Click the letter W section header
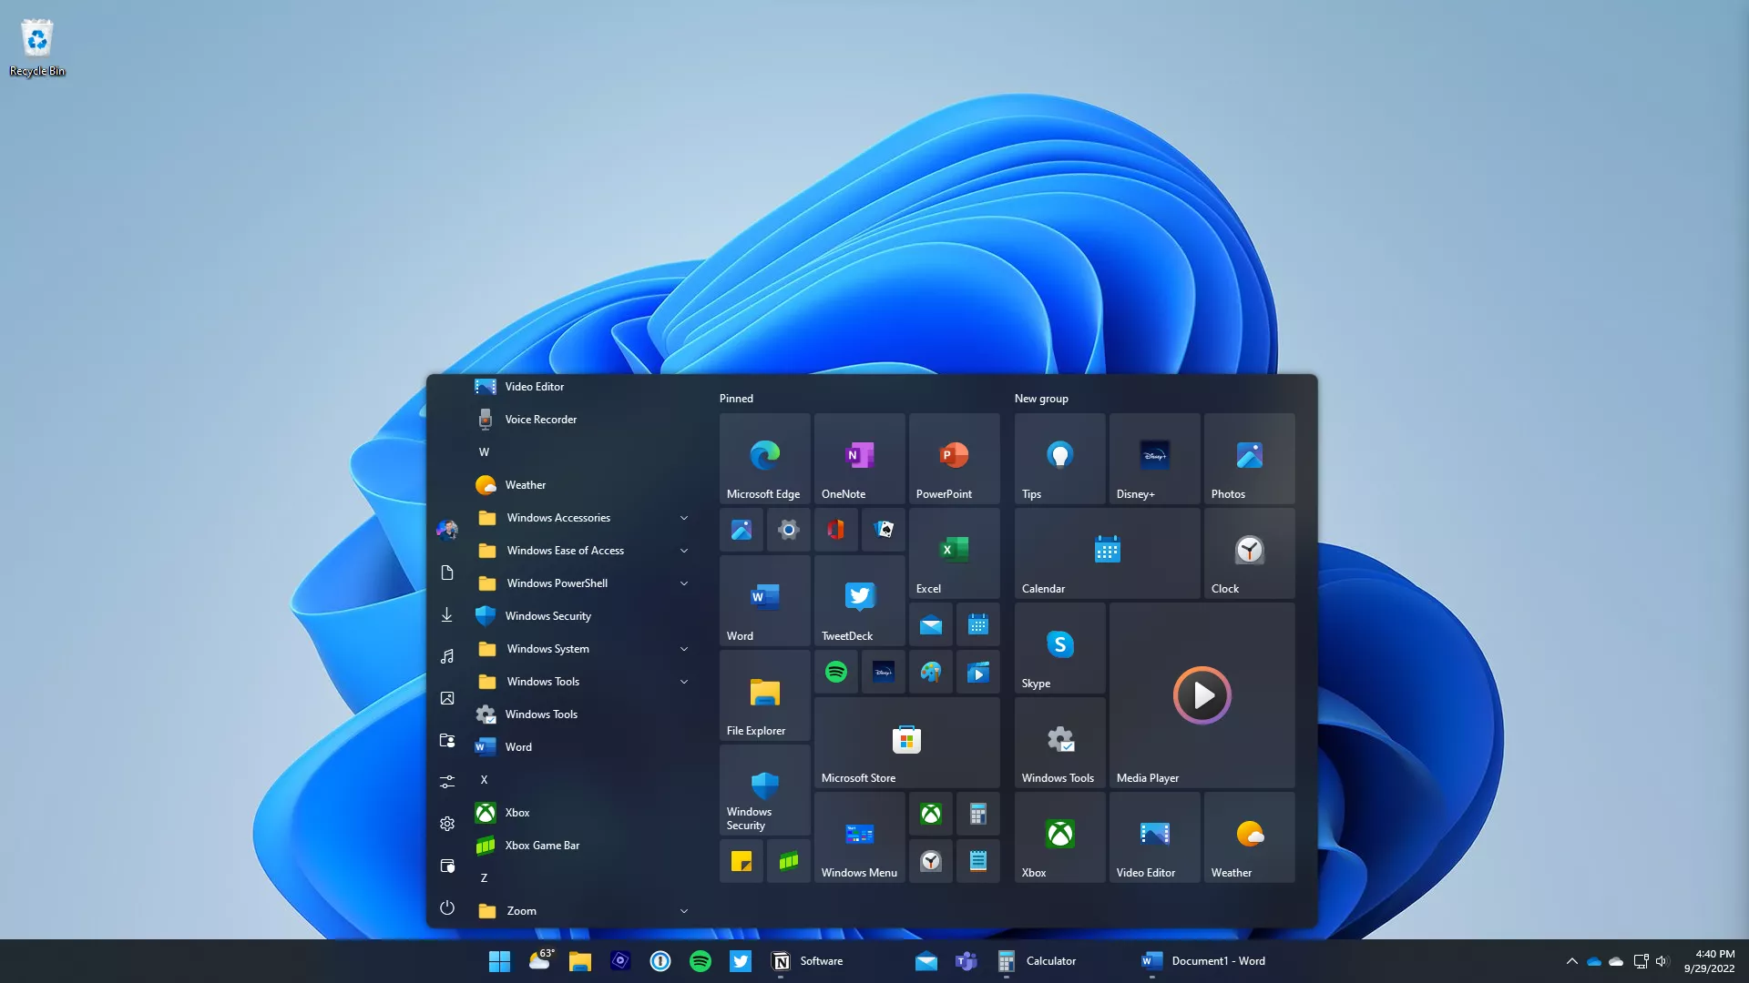The image size is (1749, 983). click(x=484, y=452)
